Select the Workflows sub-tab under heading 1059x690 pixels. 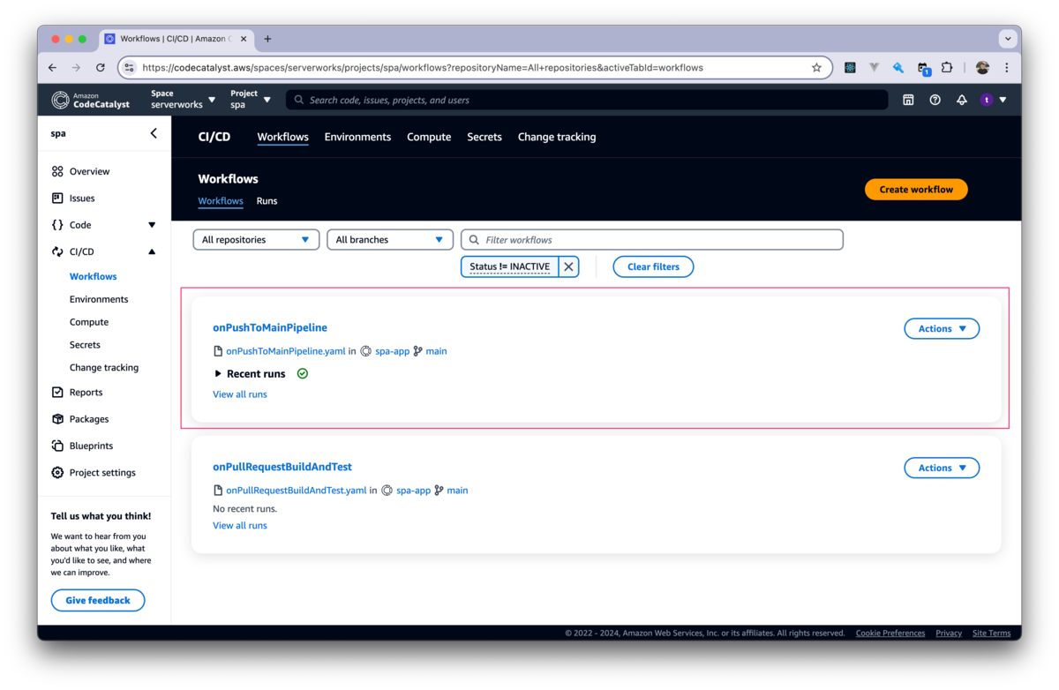(x=221, y=201)
